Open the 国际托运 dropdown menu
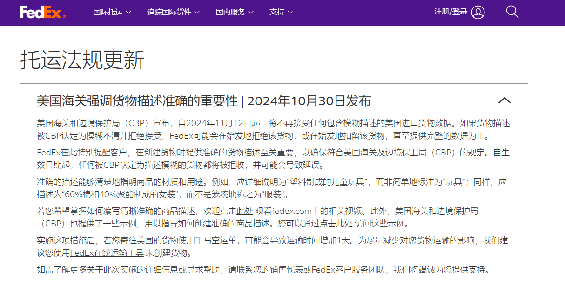Screen dimensions: 565x286 [x=112, y=12]
